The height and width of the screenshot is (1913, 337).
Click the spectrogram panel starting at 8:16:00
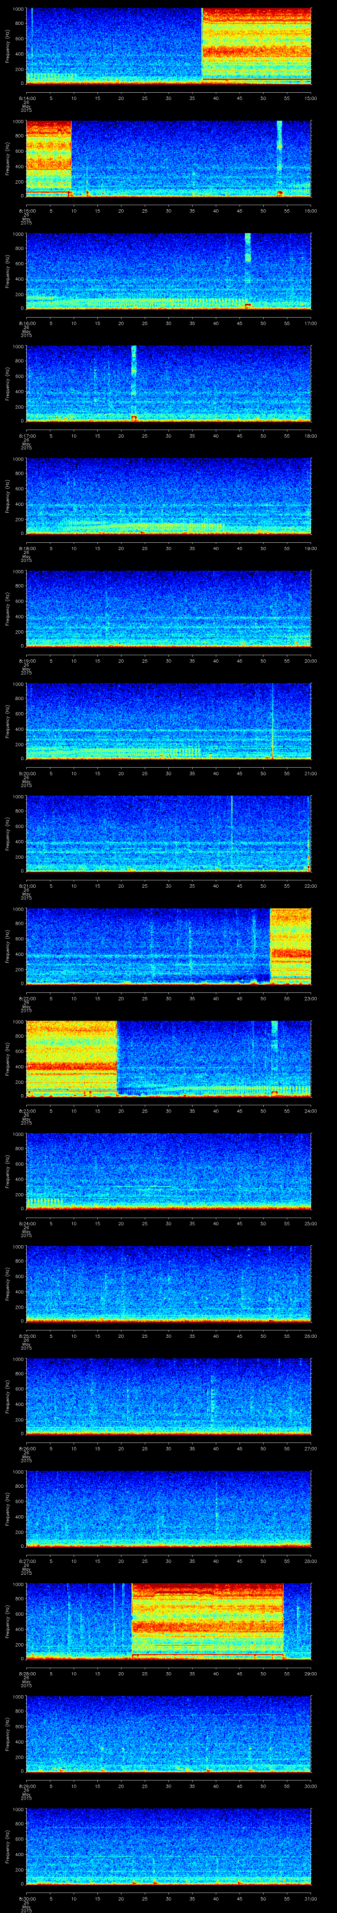pos(168,271)
